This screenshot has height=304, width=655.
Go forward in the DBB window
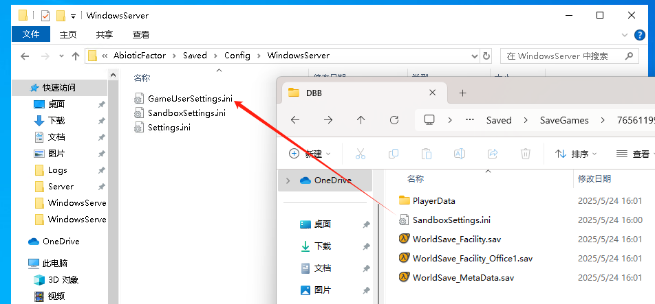pyautogui.click(x=328, y=120)
